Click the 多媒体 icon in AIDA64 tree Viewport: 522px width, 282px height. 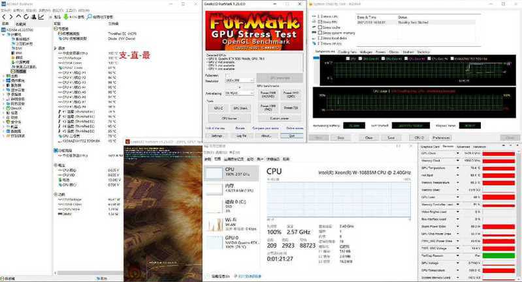click(8, 94)
